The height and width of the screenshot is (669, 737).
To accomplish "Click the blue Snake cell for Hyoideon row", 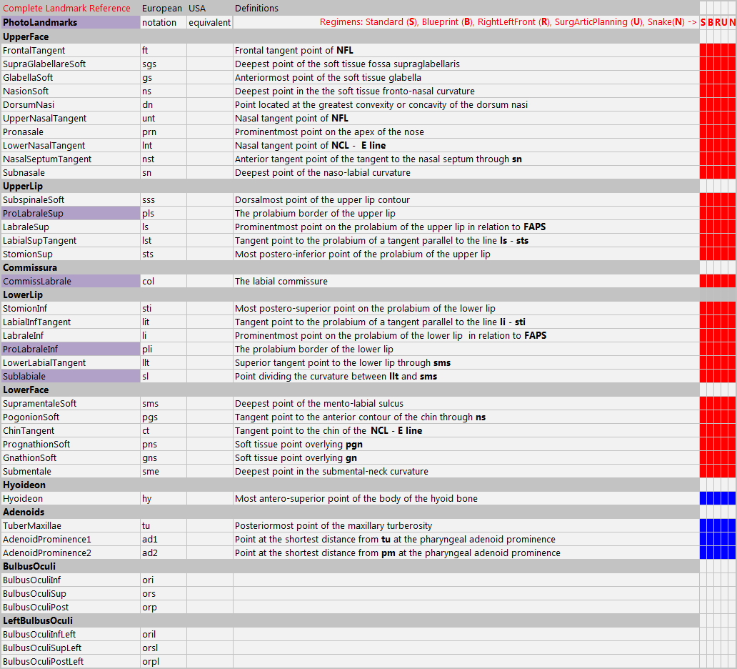I will (732, 498).
